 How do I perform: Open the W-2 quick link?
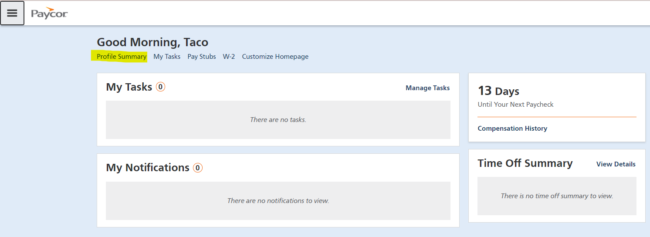[229, 57]
